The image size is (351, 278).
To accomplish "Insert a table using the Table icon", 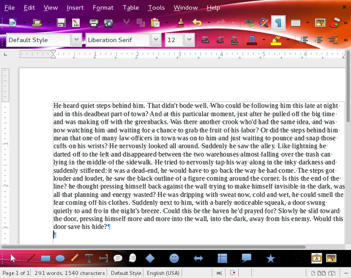I will click(x=295, y=23).
